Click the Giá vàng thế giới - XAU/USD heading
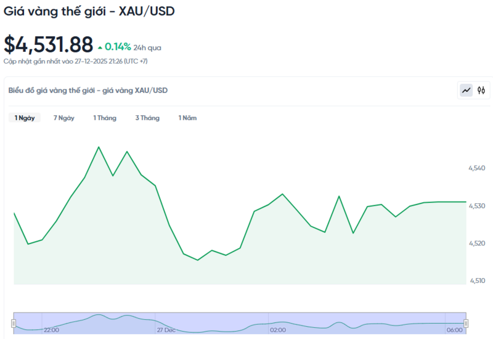Screen dimensions: 493x339 pyautogui.click(x=89, y=12)
